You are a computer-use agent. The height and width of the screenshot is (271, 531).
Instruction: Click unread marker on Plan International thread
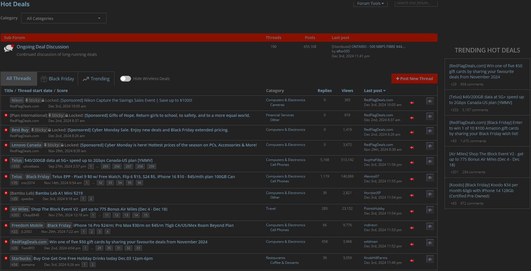6,115
